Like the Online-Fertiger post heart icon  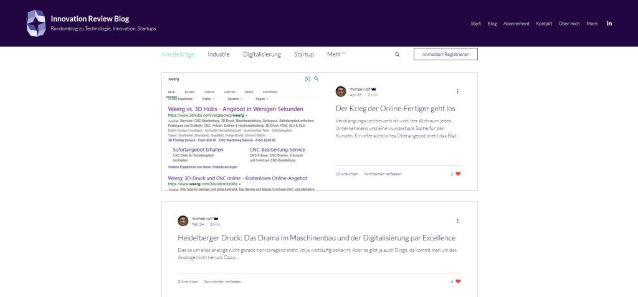pos(458,173)
